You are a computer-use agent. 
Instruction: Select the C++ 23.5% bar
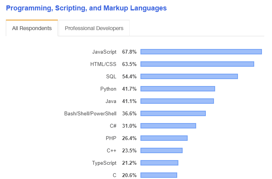tap(161, 150)
